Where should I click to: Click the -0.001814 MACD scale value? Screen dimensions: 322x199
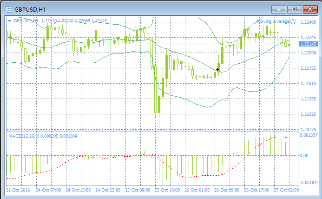pyautogui.click(x=309, y=183)
